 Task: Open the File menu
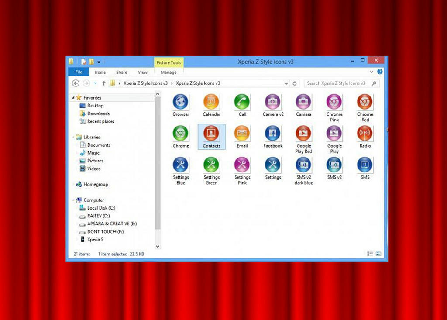click(x=79, y=72)
